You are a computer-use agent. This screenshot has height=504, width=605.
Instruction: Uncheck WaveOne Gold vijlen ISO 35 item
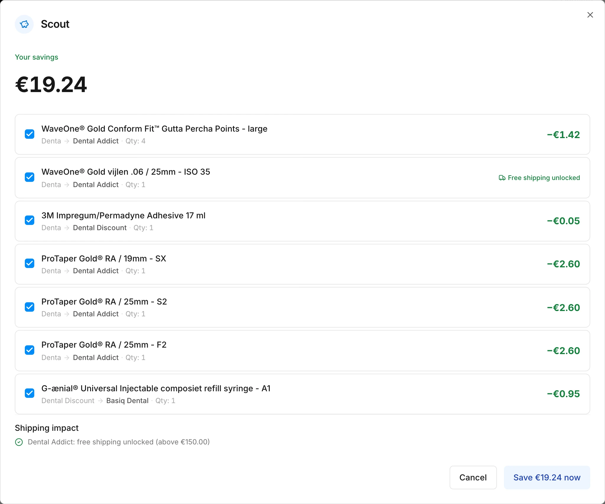30,177
